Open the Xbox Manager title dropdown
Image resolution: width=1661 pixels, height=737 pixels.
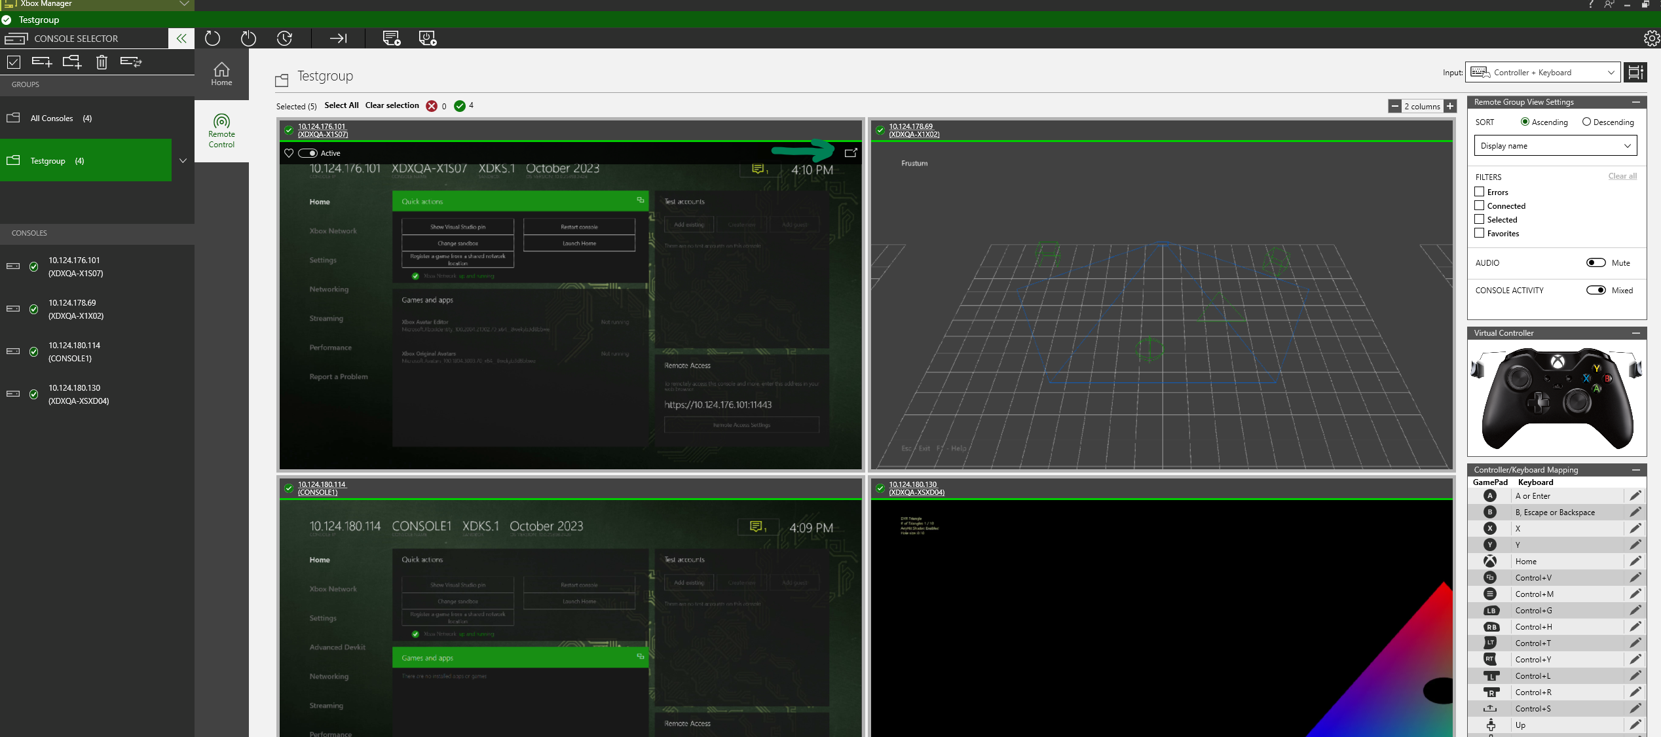click(185, 4)
